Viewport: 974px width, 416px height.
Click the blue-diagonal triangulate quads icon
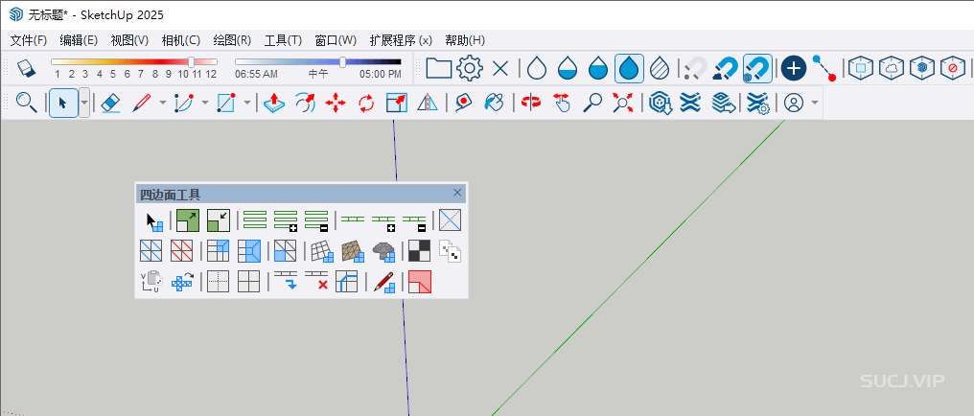coord(151,251)
